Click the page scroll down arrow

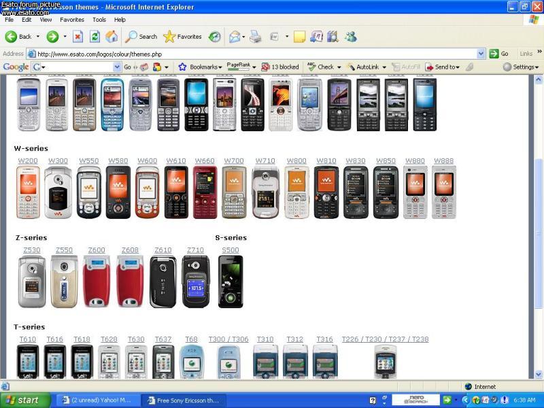click(x=539, y=374)
